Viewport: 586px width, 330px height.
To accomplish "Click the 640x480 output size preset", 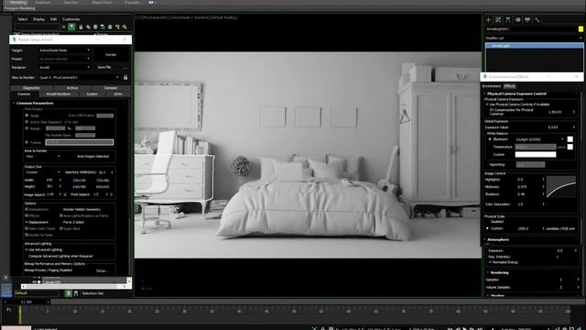I will coord(80,187).
